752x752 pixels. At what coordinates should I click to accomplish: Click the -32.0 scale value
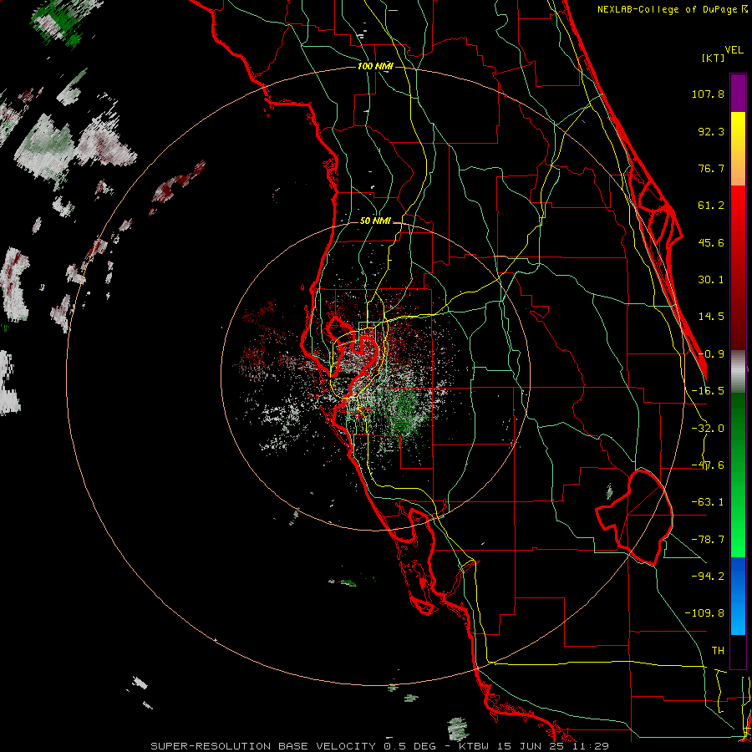(708, 429)
